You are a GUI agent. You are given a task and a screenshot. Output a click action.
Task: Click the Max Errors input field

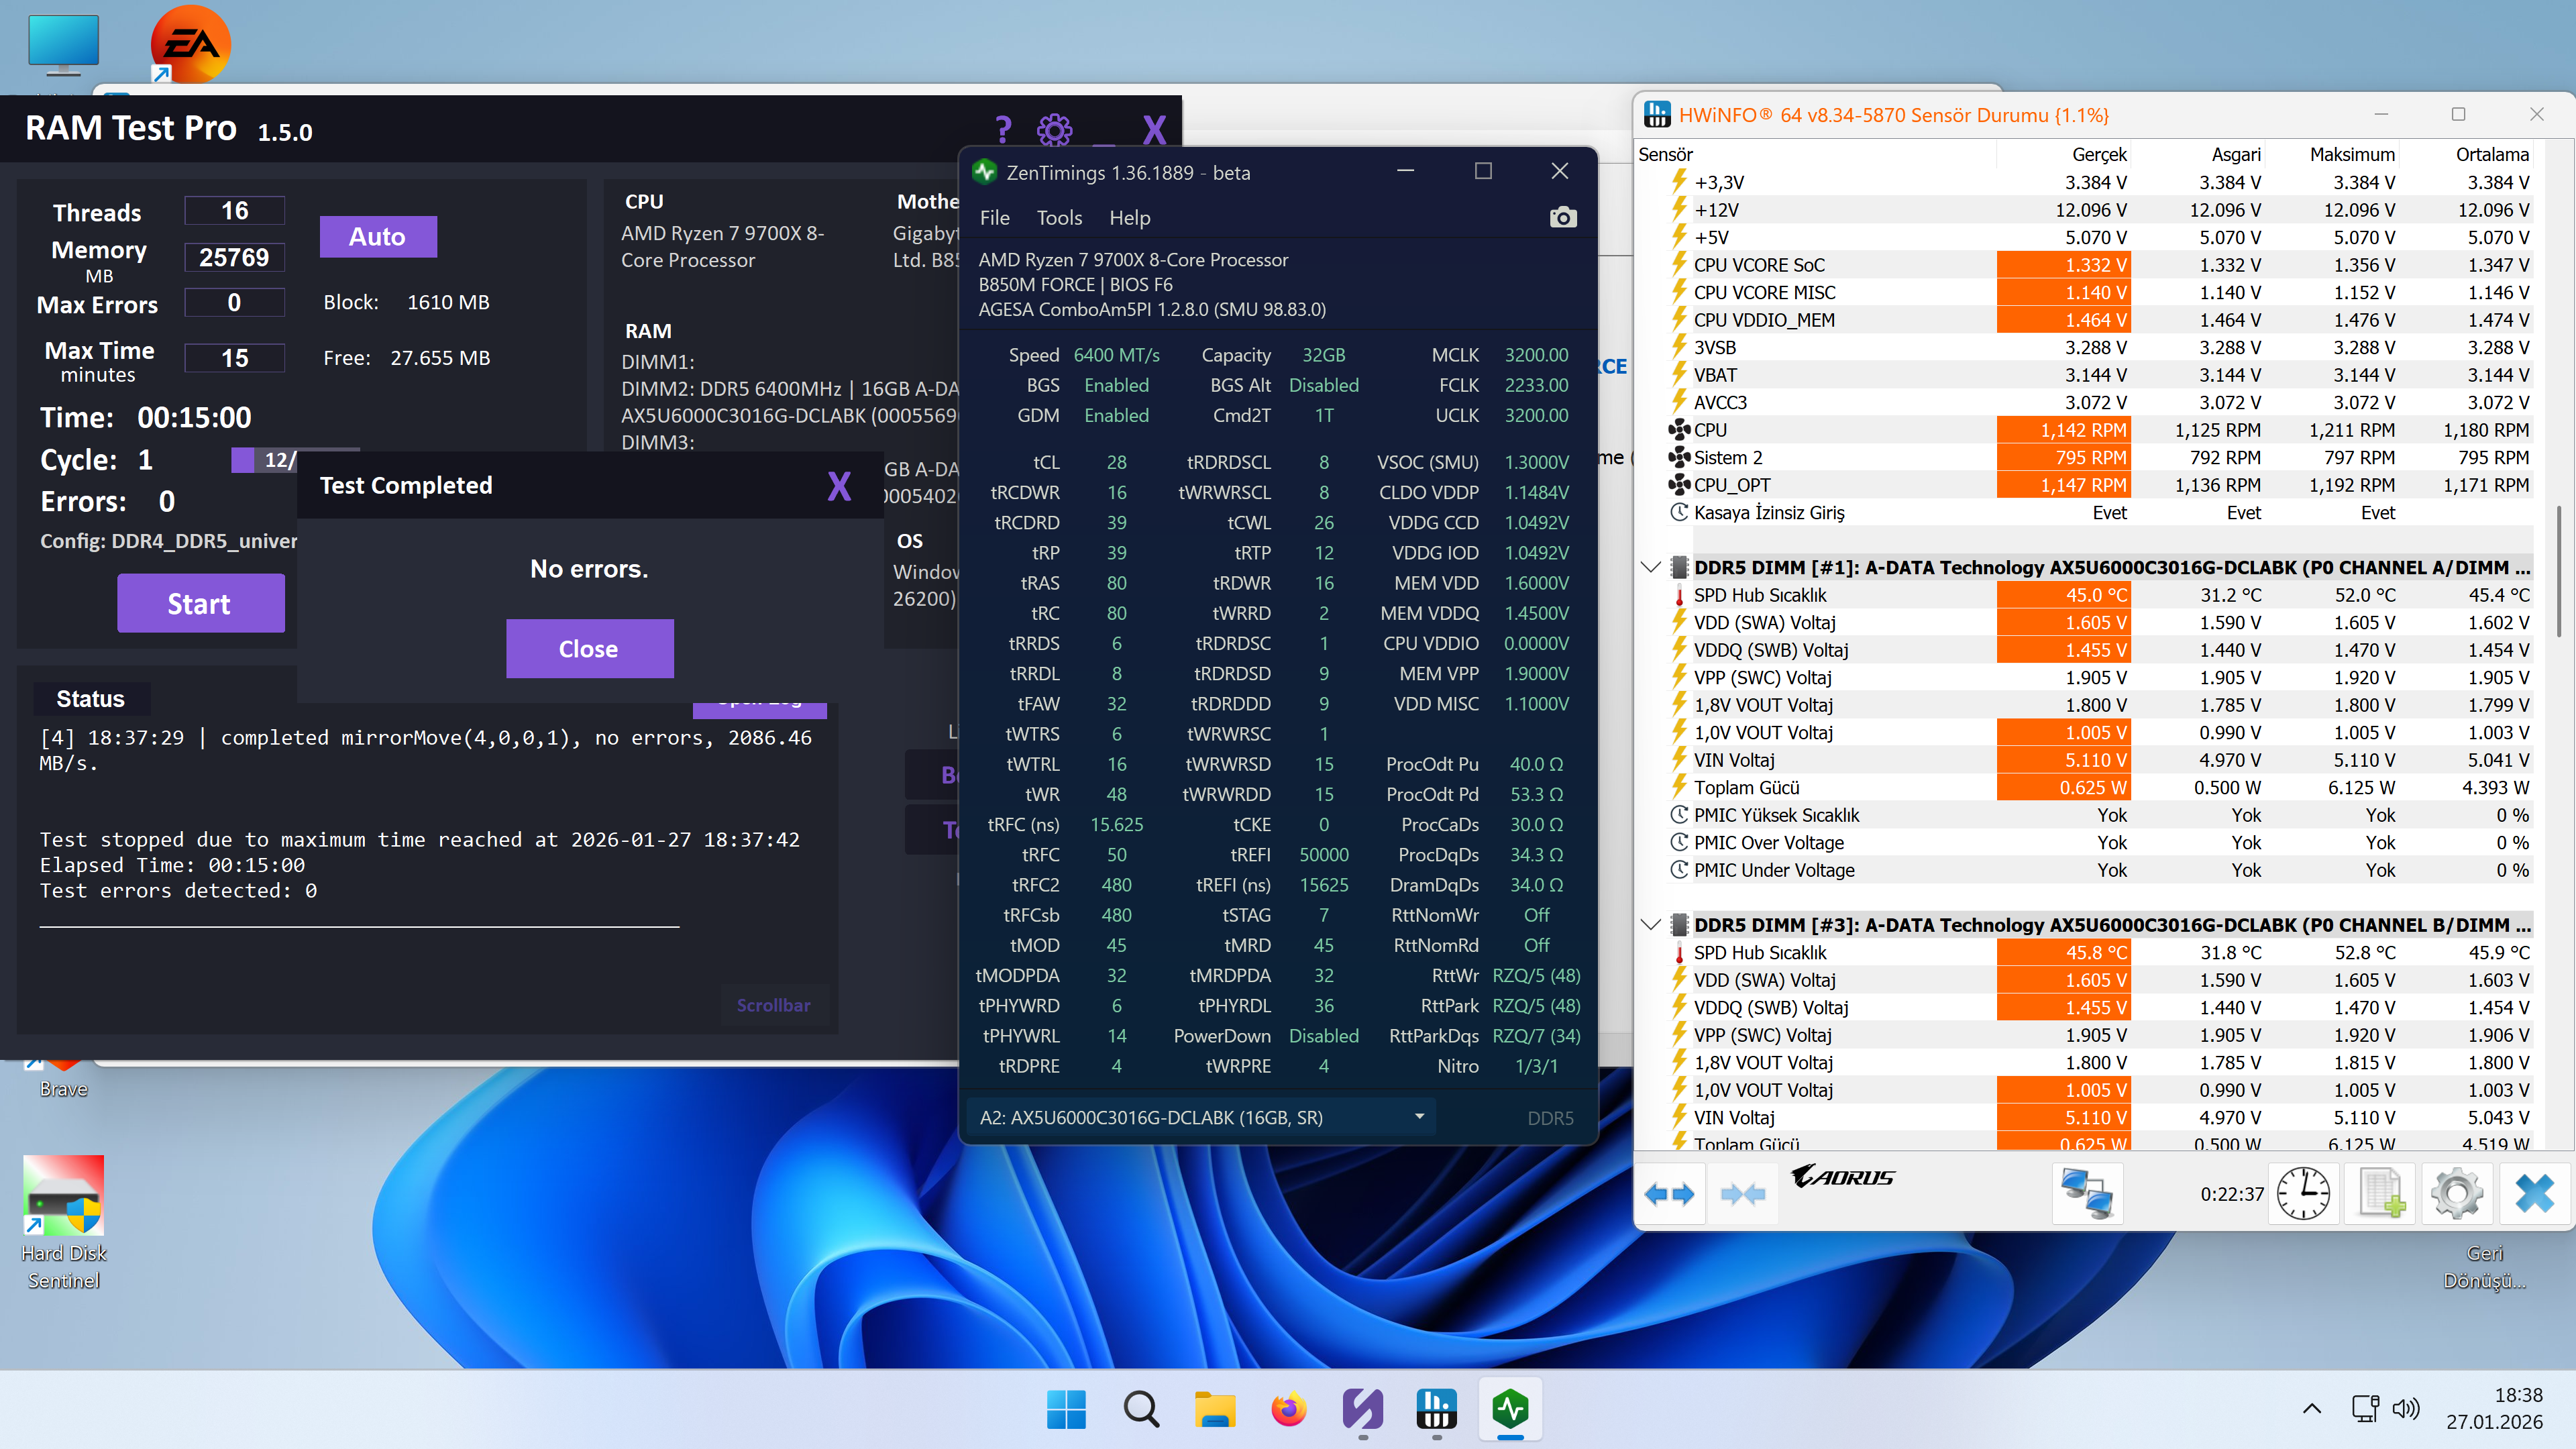point(234,302)
